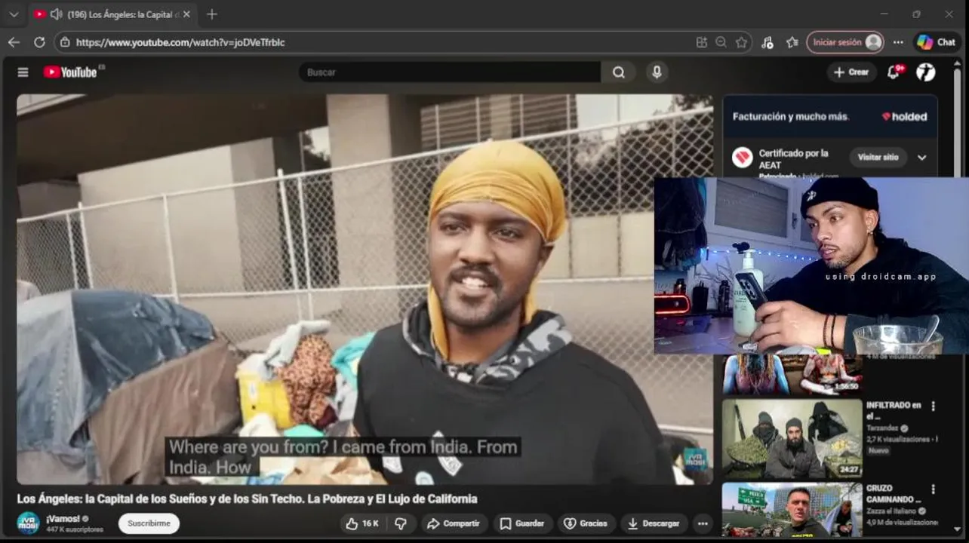Click the INFILTRADO en el ... title
The image size is (969, 543).
[x=894, y=410]
